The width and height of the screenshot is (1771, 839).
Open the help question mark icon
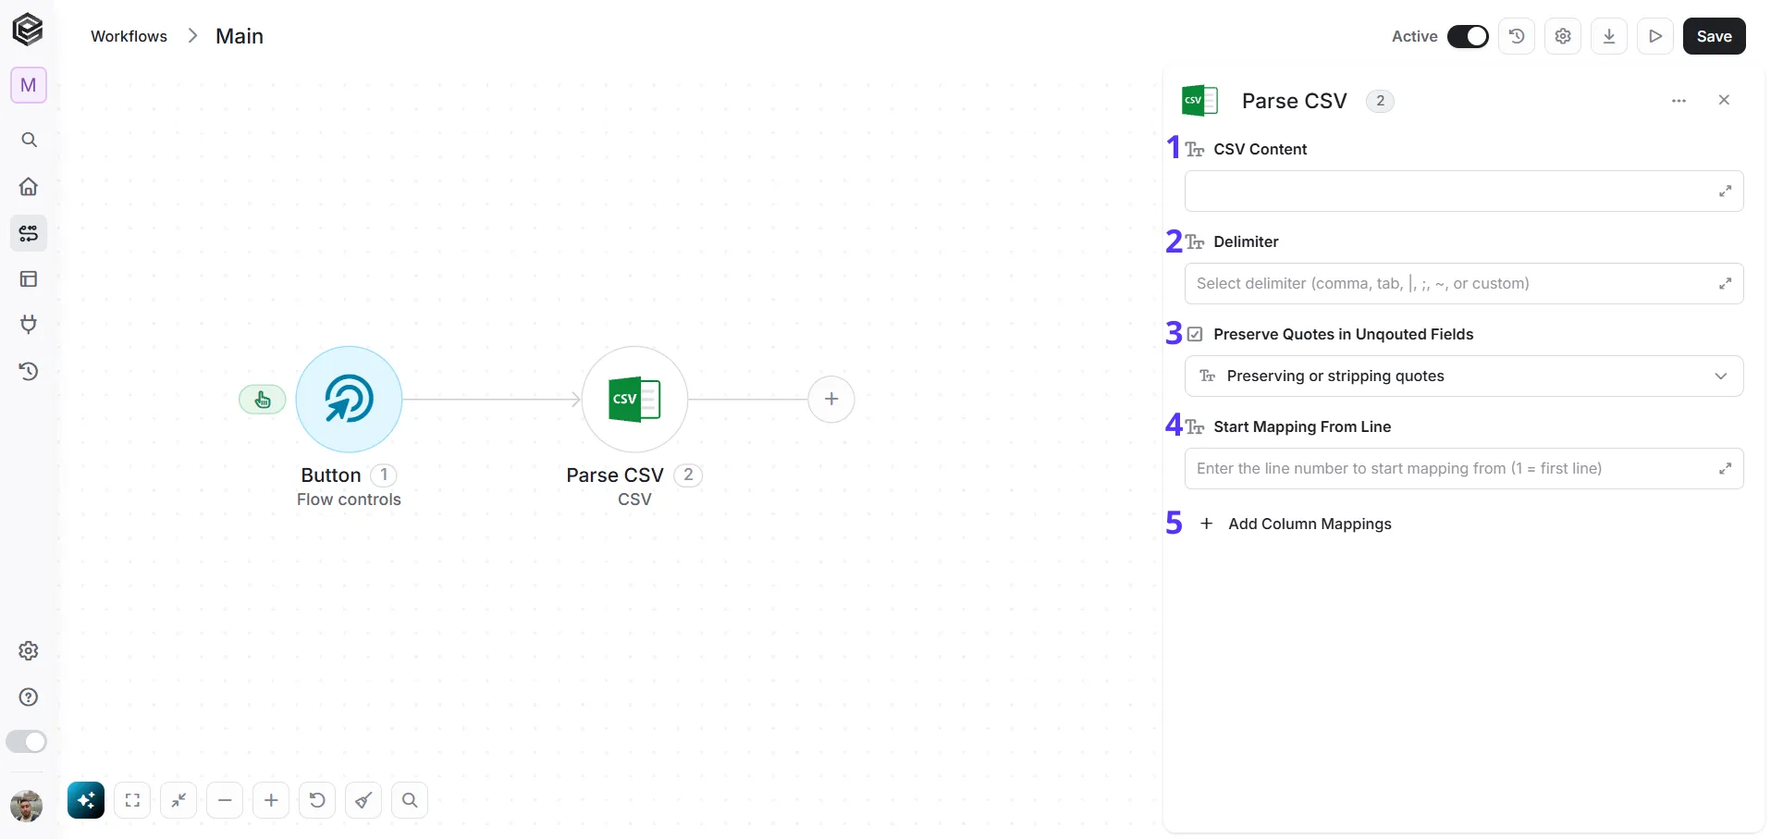[29, 697]
